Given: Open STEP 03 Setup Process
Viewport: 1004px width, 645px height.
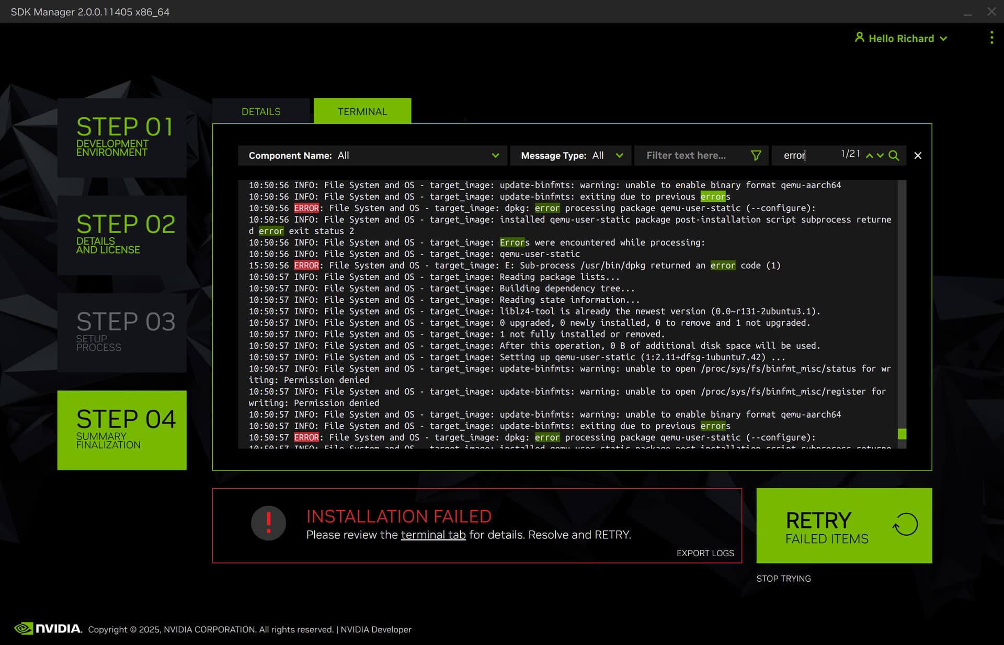Looking at the screenshot, I should coord(122,332).
